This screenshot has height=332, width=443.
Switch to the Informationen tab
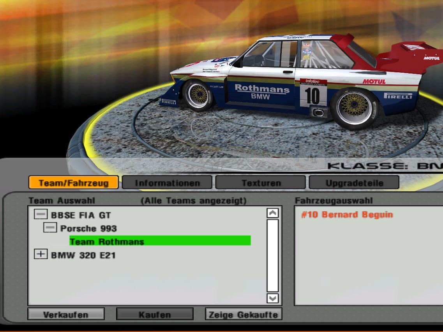(167, 183)
